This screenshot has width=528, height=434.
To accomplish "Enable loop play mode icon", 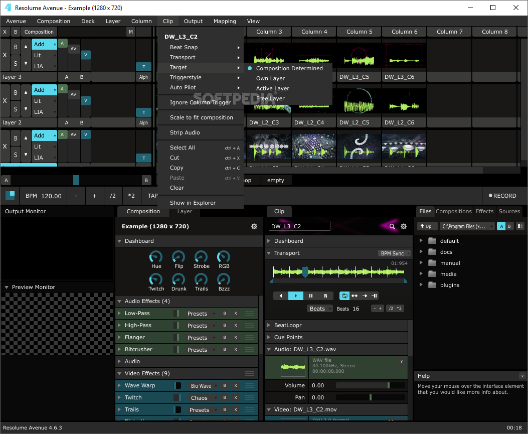I will (x=344, y=296).
